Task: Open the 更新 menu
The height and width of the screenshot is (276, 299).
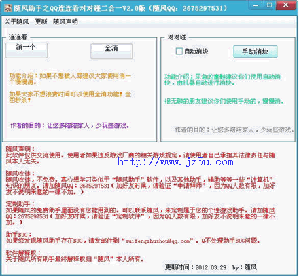Action: tap(41, 22)
